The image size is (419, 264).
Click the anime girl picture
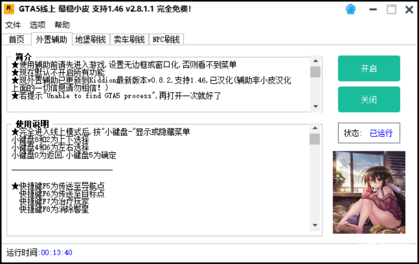(369, 192)
